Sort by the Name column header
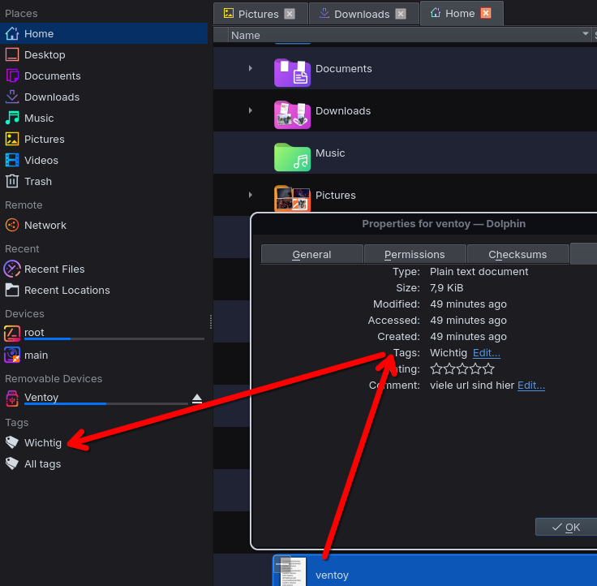Image resolution: width=597 pixels, height=586 pixels. click(246, 35)
